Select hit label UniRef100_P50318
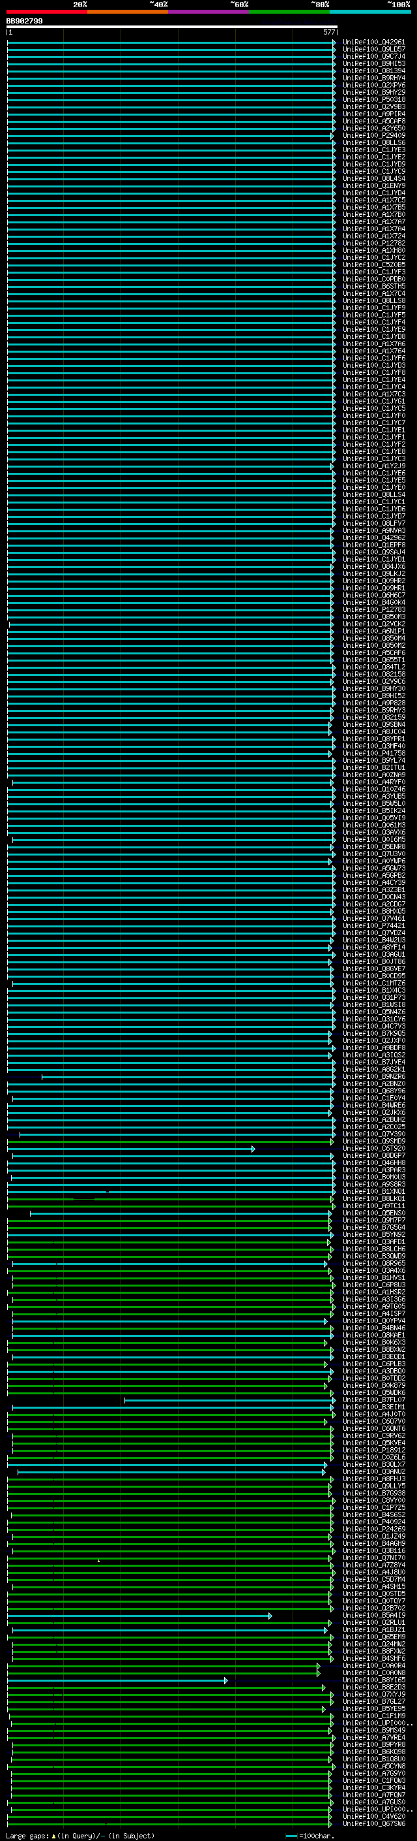417x1841 pixels. pyautogui.click(x=373, y=100)
